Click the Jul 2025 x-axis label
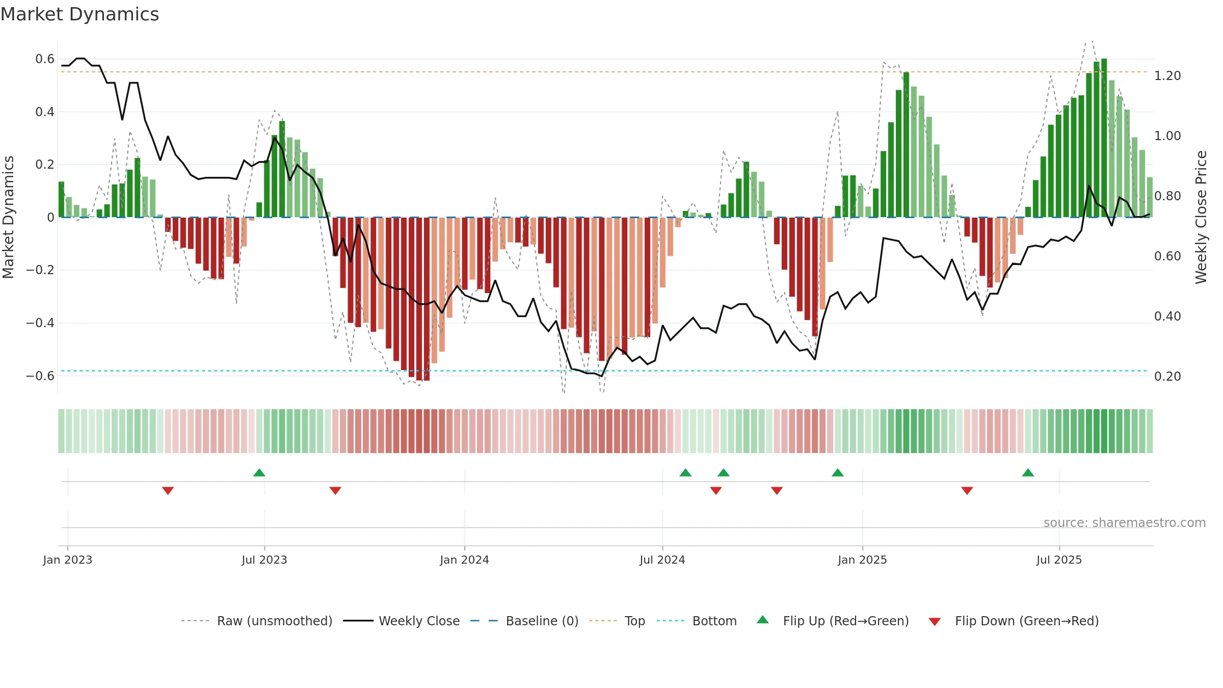This screenshot has height=688, width=1223. (x=1059, y=560)
